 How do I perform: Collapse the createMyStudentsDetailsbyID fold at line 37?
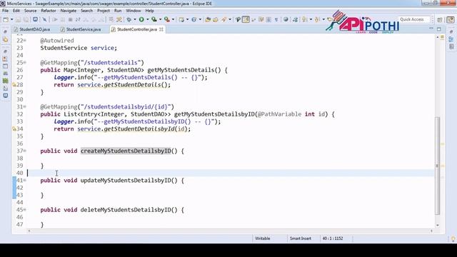click(x=25, y=151)
